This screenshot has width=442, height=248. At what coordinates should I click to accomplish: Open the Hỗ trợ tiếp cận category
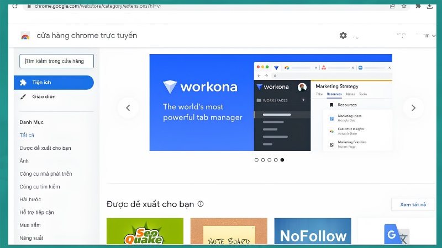[x=36, y=212]
